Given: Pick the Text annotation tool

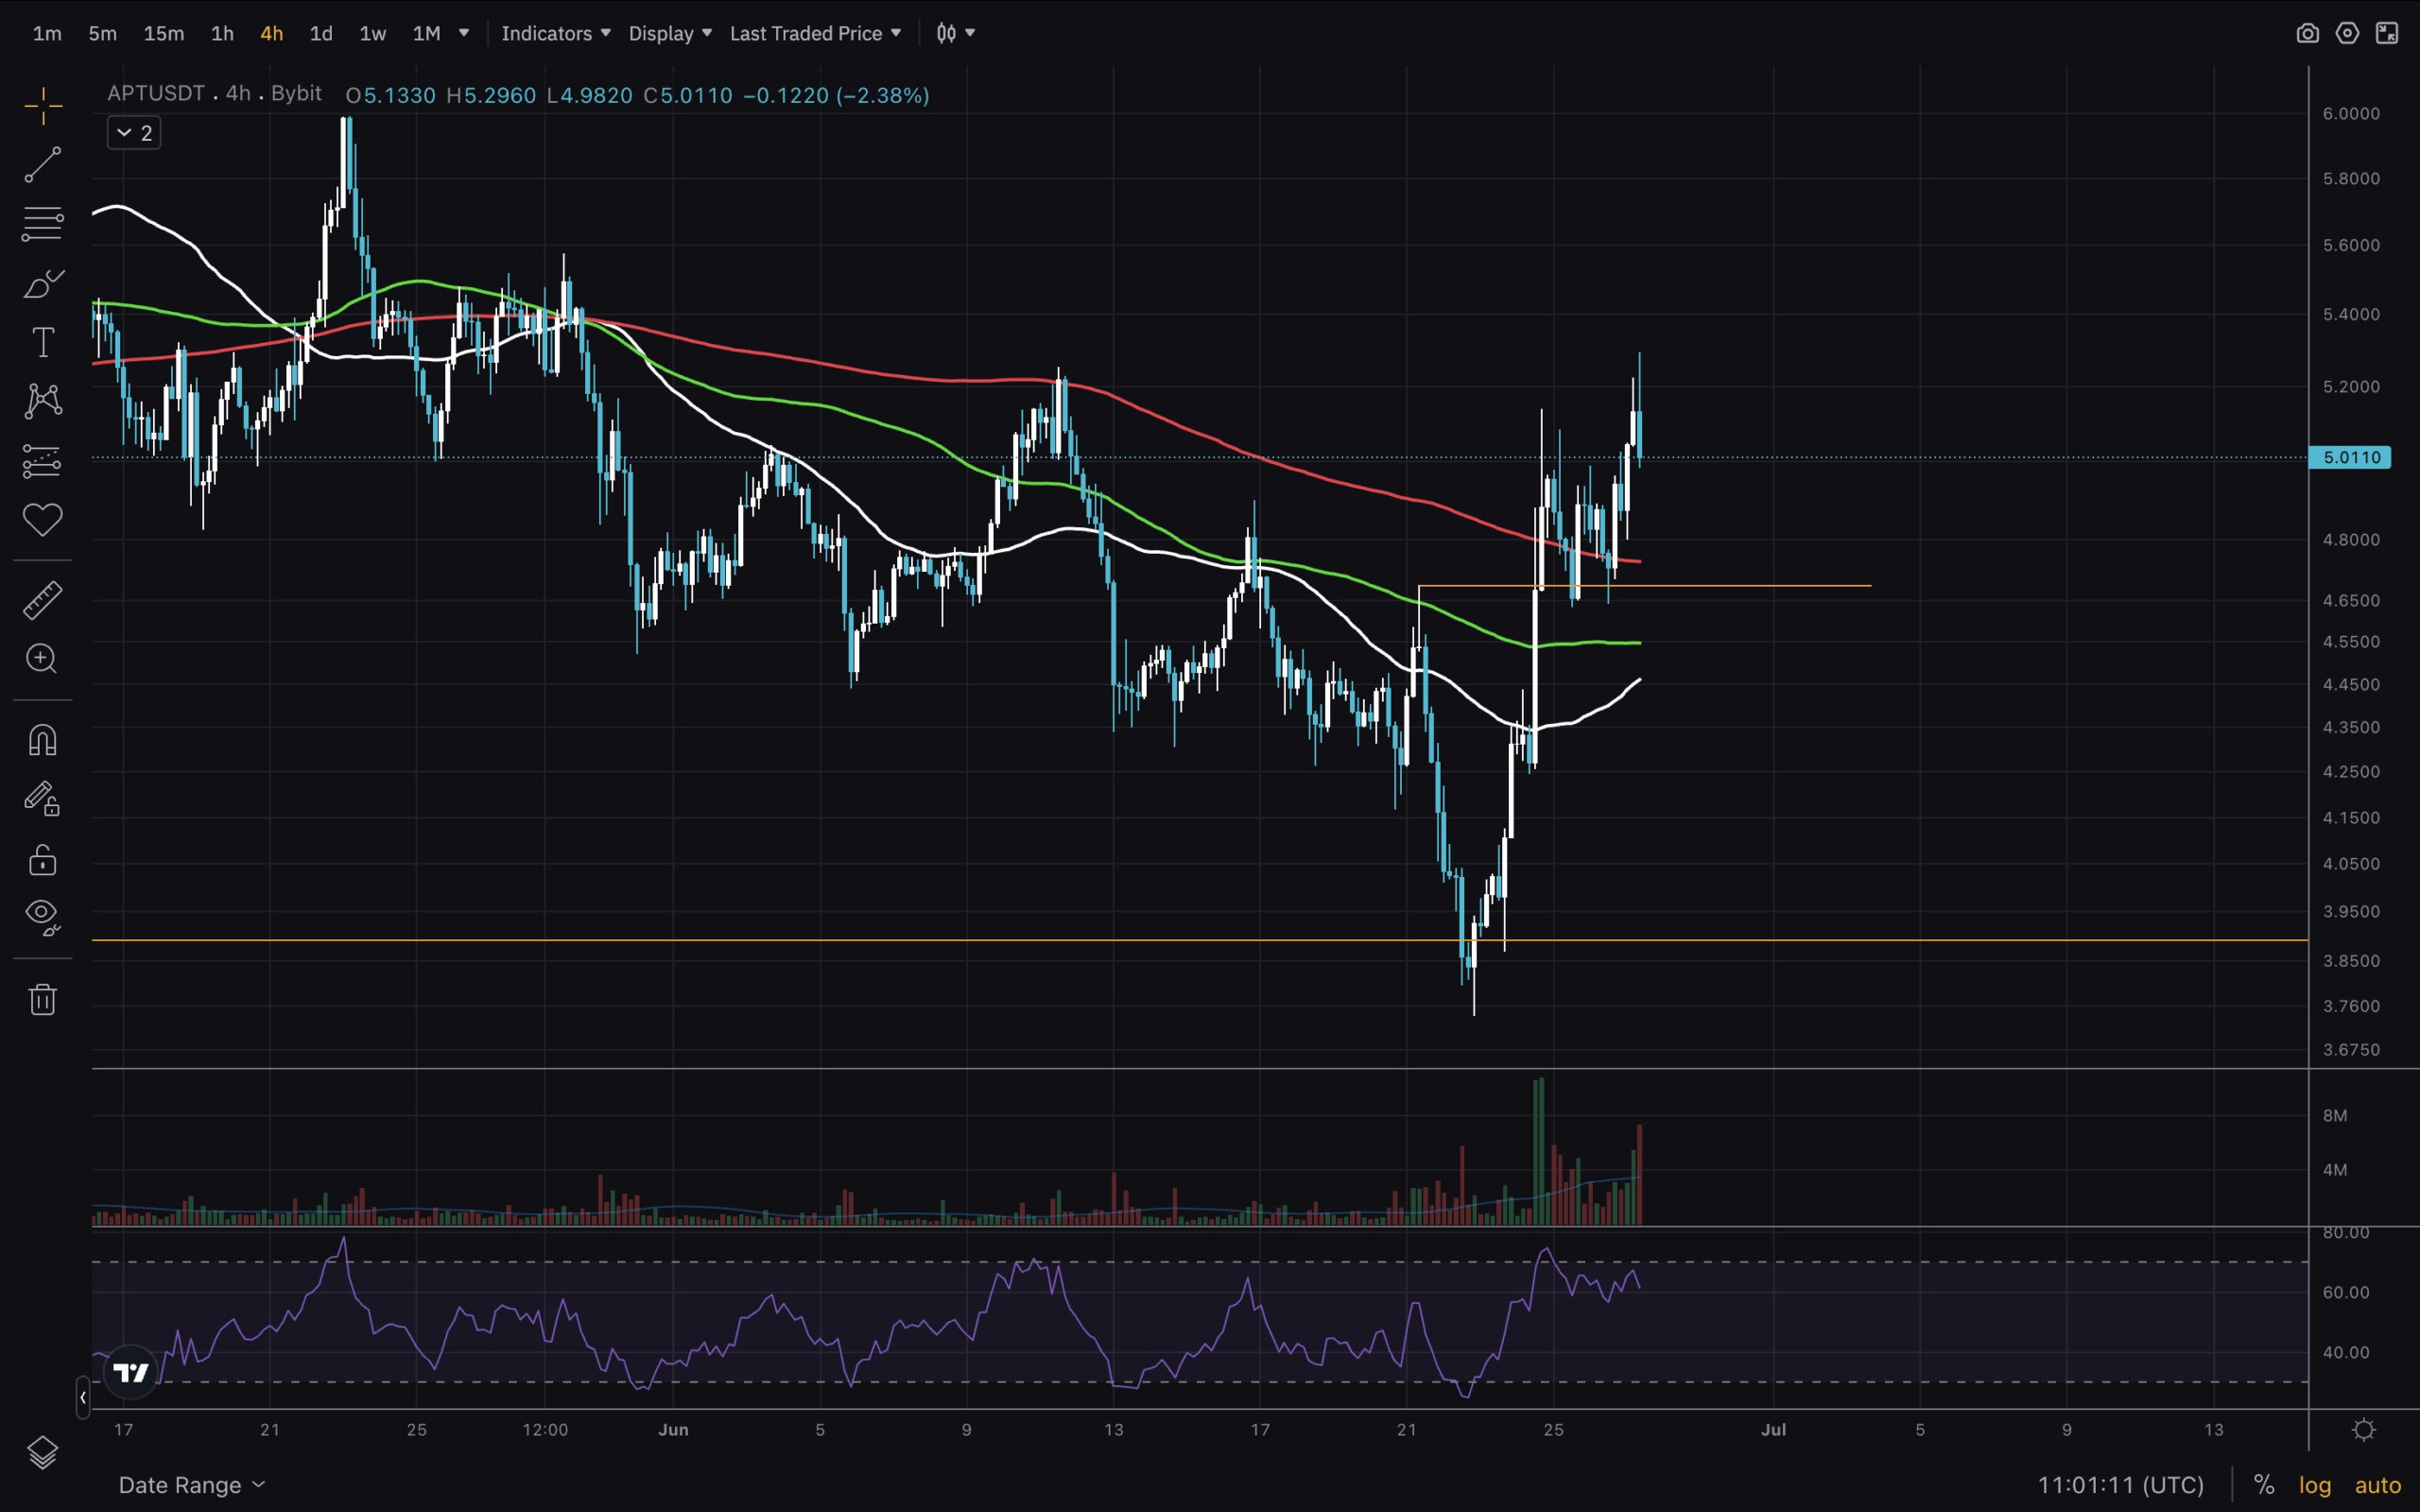Looking at the screenshot, I should [x=42, y=343].
